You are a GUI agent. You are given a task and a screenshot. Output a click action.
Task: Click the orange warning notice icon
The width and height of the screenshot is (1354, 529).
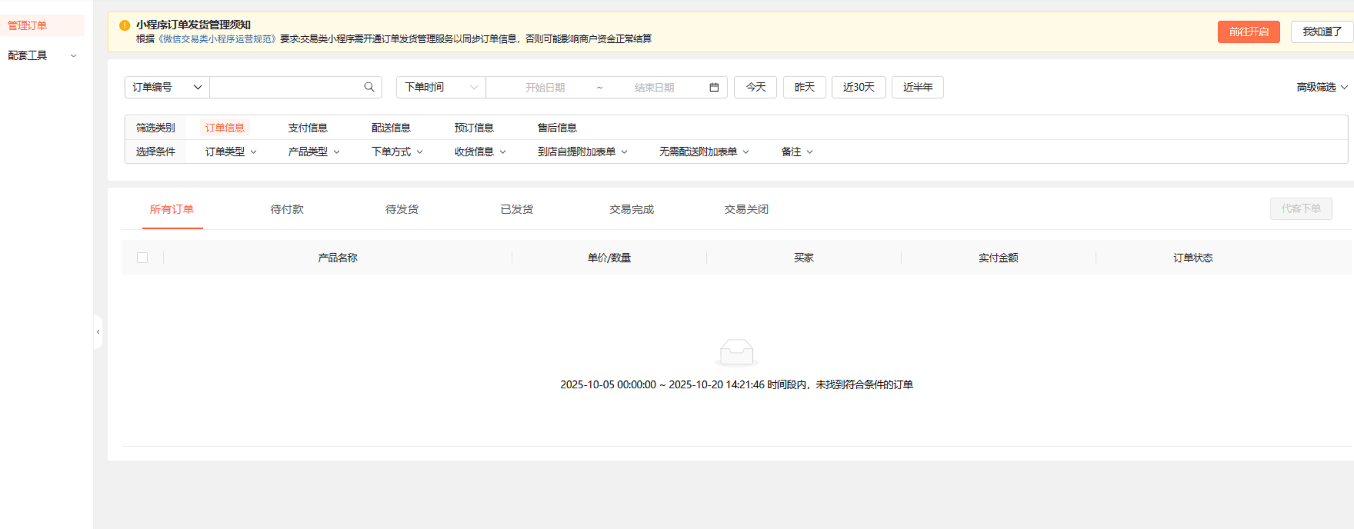(124, 25)
